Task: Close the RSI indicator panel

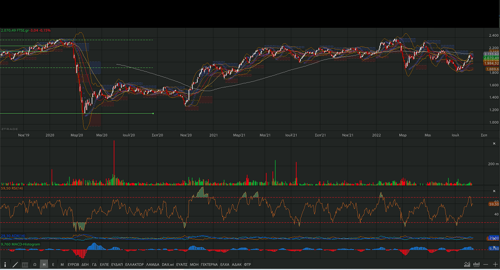Action: click(x=494, y=191)
